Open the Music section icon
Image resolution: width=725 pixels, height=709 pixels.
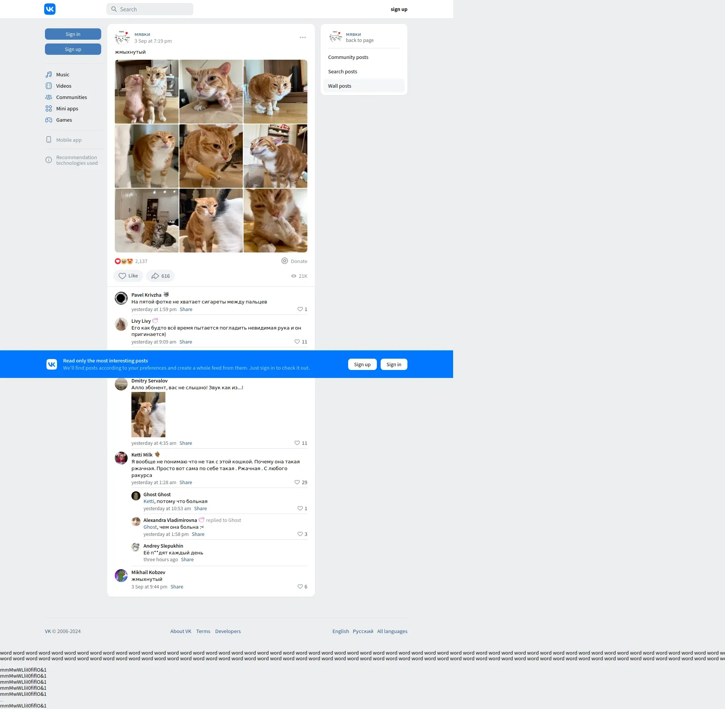coord(49,74)
